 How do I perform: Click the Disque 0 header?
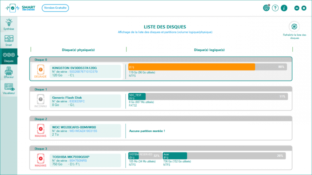point(161,60)
